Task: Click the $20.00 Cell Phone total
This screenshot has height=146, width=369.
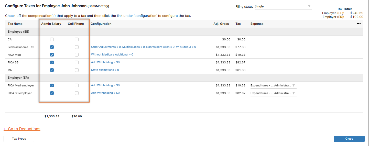Action: point(77,116)
